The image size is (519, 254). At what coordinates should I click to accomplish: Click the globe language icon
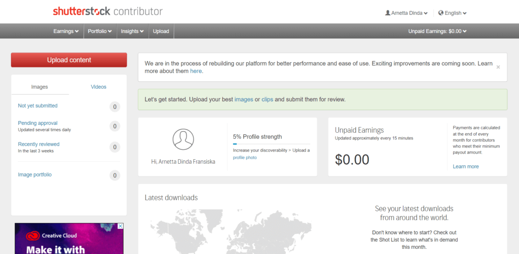pyautogui.click(x=441, y=13)
